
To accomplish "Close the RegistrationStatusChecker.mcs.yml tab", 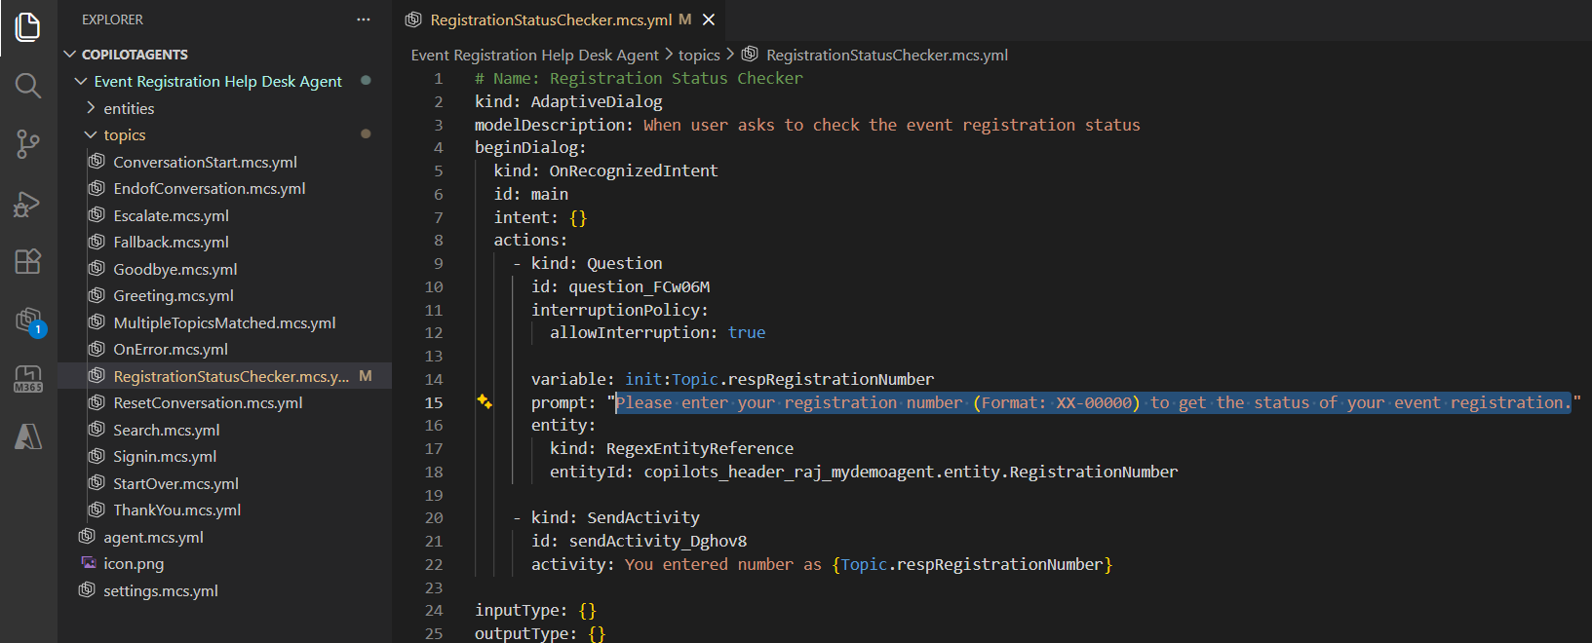I will coord(709,20).
